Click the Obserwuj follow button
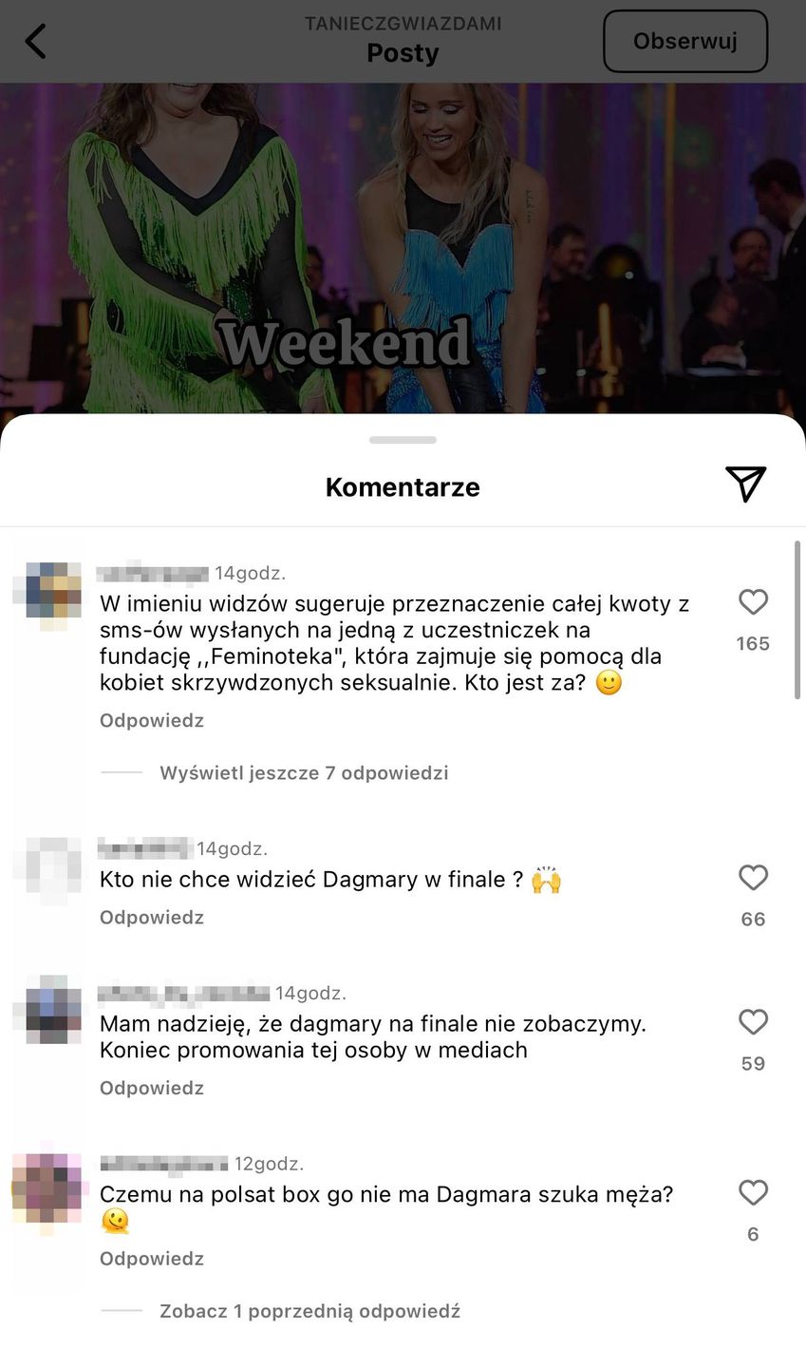806x1367 pixels. coord(685,41)
